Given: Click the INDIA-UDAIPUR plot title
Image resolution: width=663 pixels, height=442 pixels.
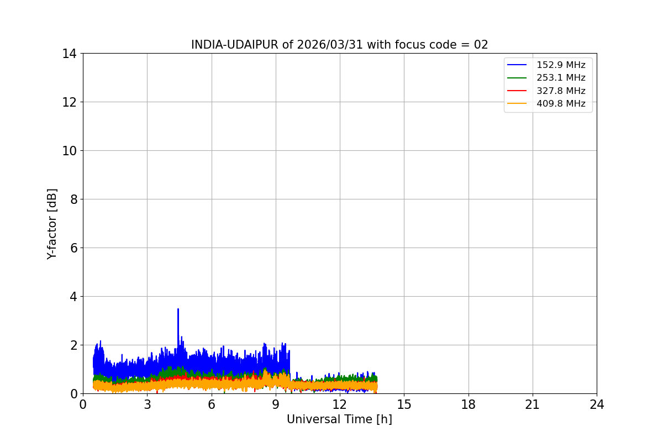Looking at the screenshot, I should pos(340,45).
